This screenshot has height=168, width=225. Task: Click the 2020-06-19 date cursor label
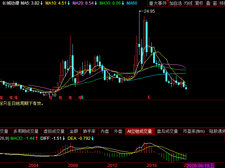(x=200, y=166)
